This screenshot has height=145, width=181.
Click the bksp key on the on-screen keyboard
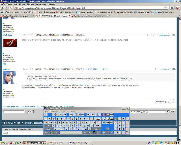pos(97,119)
